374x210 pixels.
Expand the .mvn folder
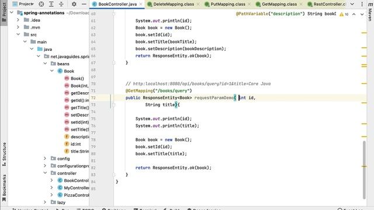click(x=18, y=27)
